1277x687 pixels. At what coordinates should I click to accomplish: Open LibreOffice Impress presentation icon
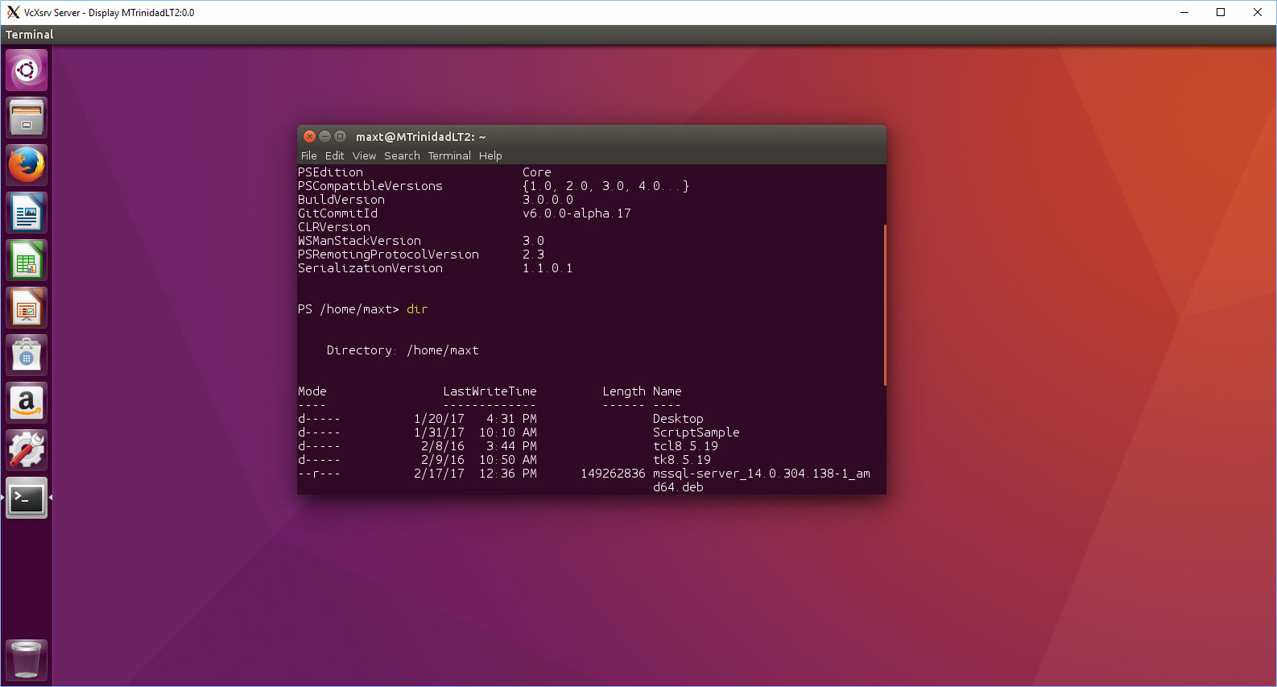(27, 308)
